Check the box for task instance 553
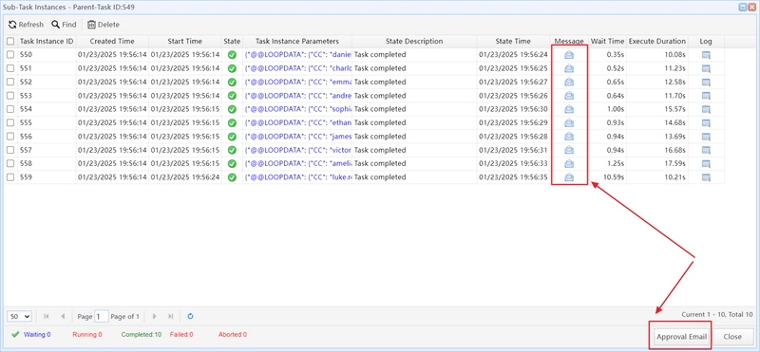The image size is (760, 352). click(10, 96)
